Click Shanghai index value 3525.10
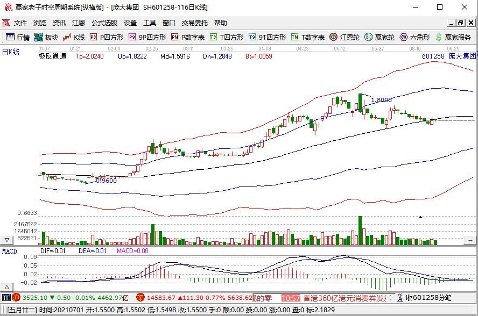Viewport: 478px width, 316px height. click(35, 297)
